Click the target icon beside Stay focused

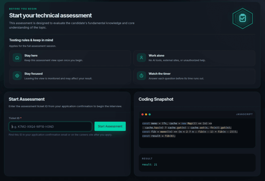pos(17,76)
